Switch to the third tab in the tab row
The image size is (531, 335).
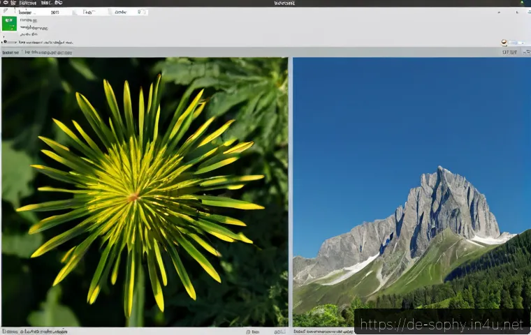89,12
